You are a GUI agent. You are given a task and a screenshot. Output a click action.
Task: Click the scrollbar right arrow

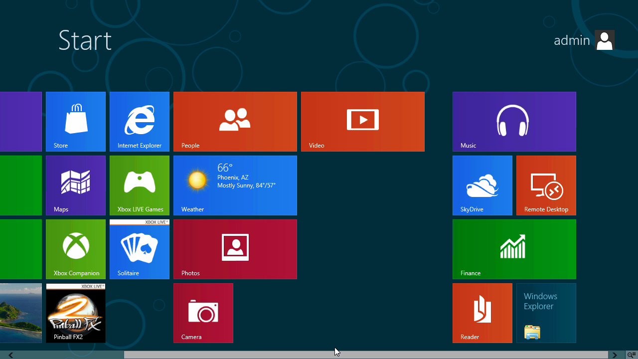coord(615,355)
